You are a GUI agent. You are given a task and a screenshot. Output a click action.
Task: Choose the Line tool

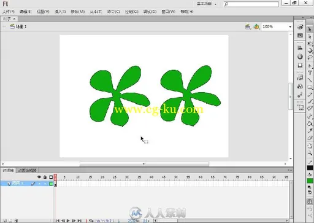click(x=310, y=80)
